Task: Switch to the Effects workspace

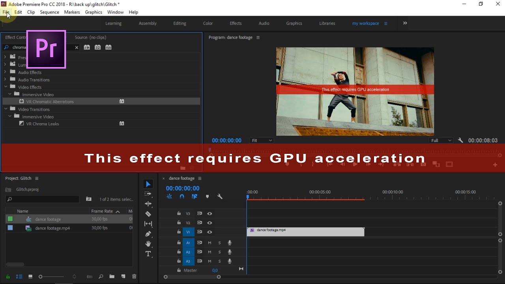Action: pos(236,23)
